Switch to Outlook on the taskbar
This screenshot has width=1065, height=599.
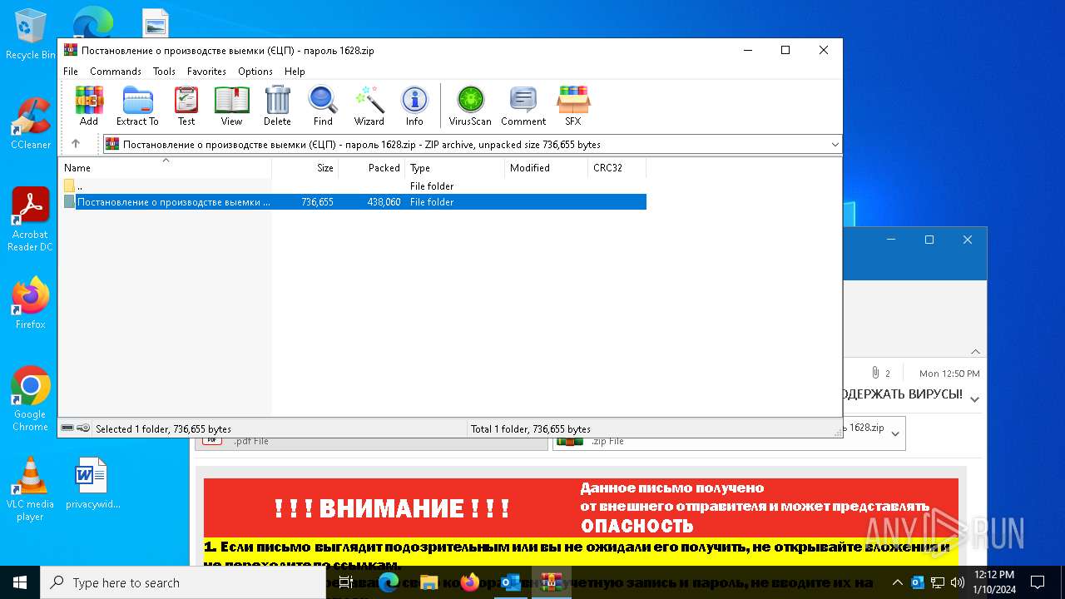tap(511, 582)
